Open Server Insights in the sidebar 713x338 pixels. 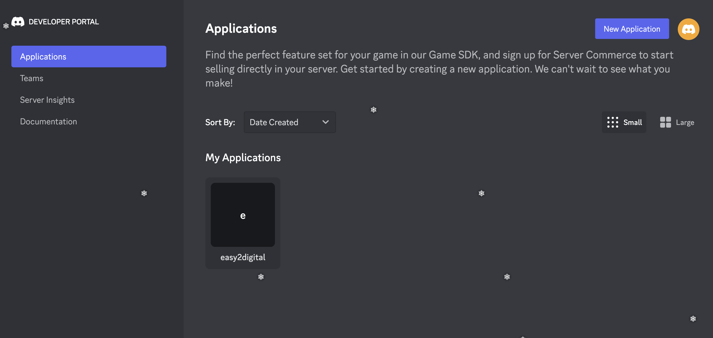pyautogui.click(x=47, y=100)
